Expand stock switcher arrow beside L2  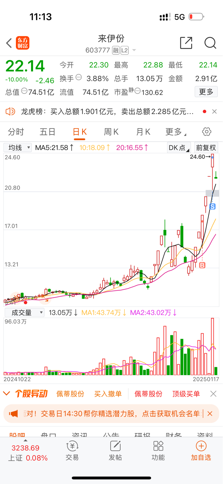tap(134, 50)
